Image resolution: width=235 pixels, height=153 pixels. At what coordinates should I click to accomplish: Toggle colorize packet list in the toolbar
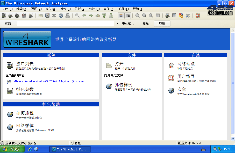click(x=120, y=16)
